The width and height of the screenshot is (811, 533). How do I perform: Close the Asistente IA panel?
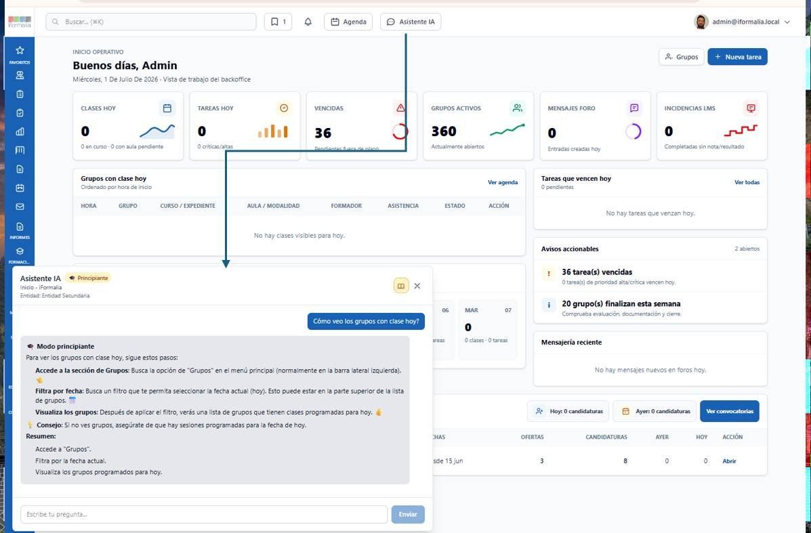point(417,286)
